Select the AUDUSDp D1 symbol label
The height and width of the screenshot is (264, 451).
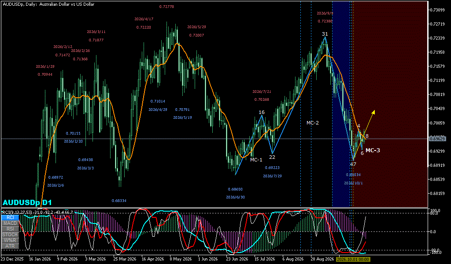(27, 202)
